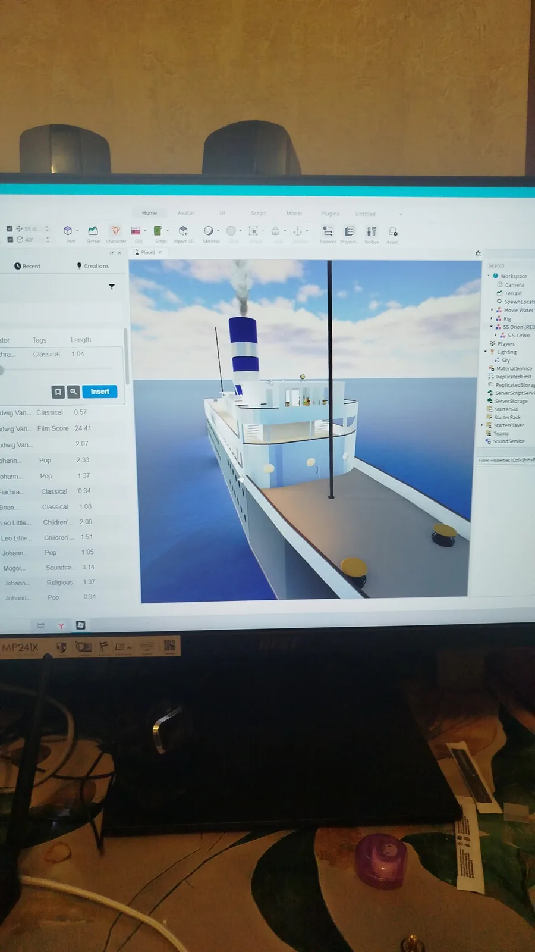The image size is (535, 952).
Task: Collapse the SS Orion [REU node
Action: pyautogui.click(x=491, y=327)
